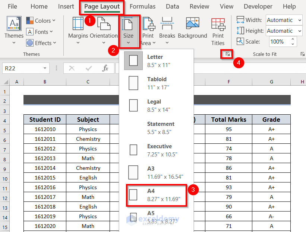Select Executive 7.25" x 10.5" paper size

point(156,150)
